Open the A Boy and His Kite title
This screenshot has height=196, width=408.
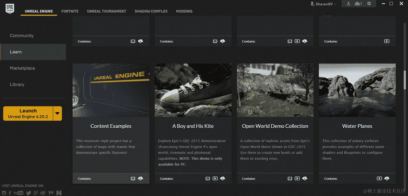193,126
